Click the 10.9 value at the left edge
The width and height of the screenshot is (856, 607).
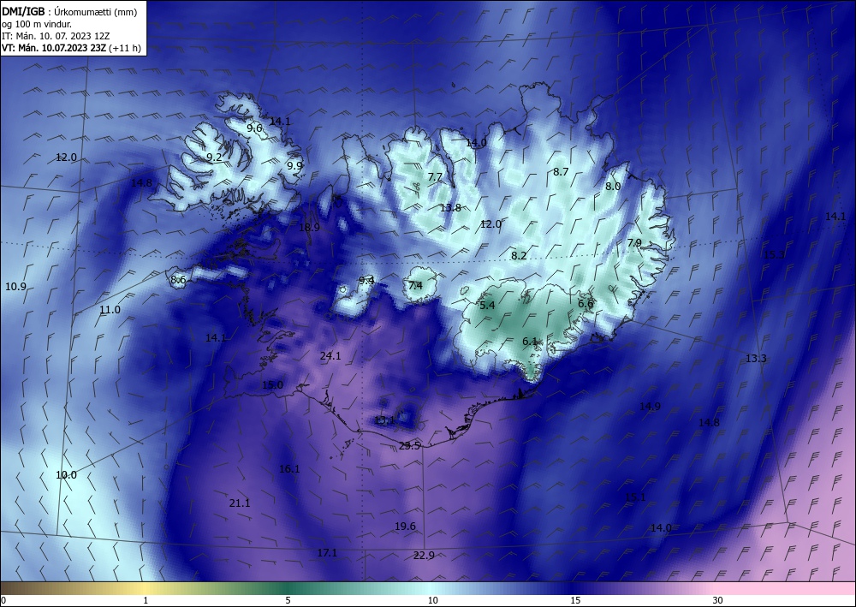15,286
